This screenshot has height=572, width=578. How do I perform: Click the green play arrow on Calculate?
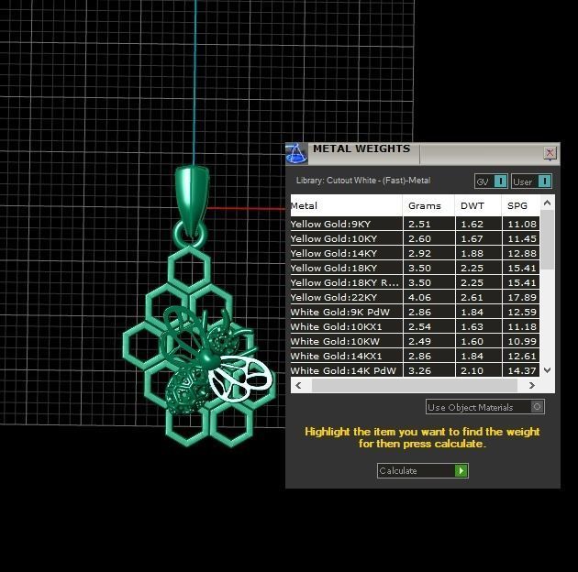click(461, 471)
